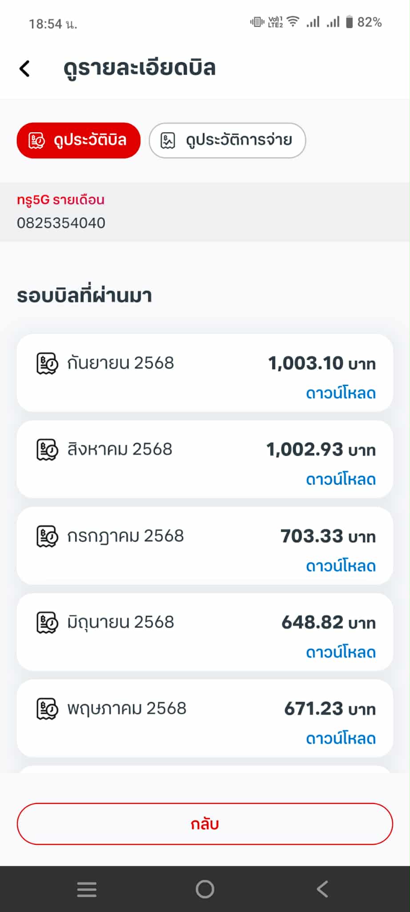Download the มิถุนายน 2568 bill
Viewport: 410px width, 912px height.
[341, 652]
